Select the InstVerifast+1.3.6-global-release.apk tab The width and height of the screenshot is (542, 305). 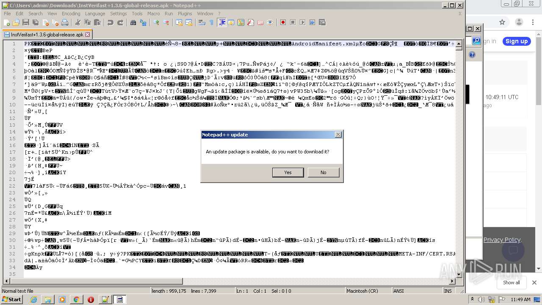47,35
